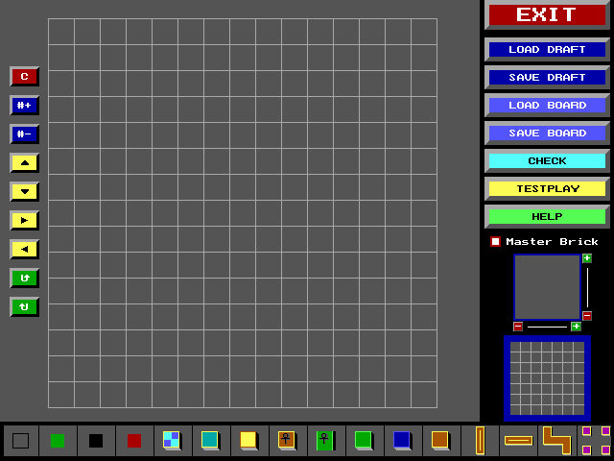Image resolution: width=614 pixels, height=461 pixels.
Task: Open HELP
Action: 547,217
